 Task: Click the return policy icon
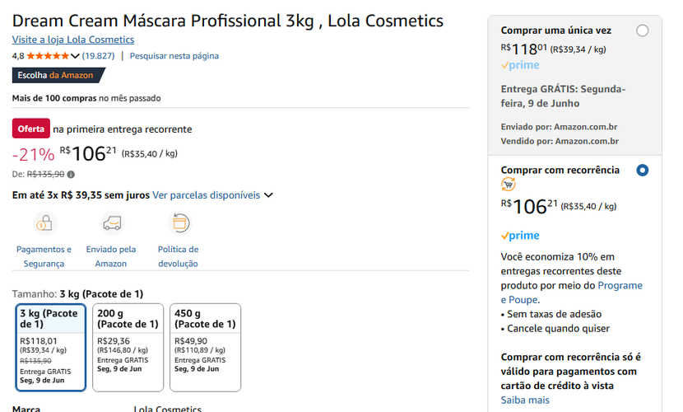coord(179,223)
